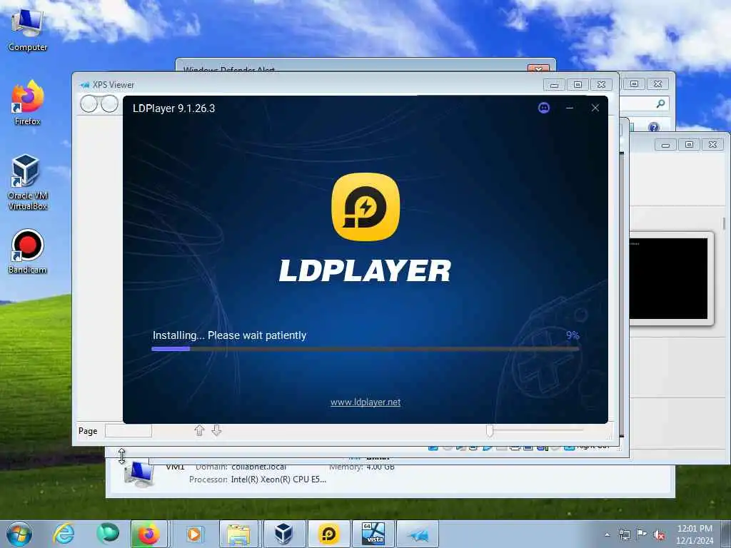This screenshot has height=548, width=731.
Task: Open the Firefox desktop shortcut
Action: pos(28,103)
